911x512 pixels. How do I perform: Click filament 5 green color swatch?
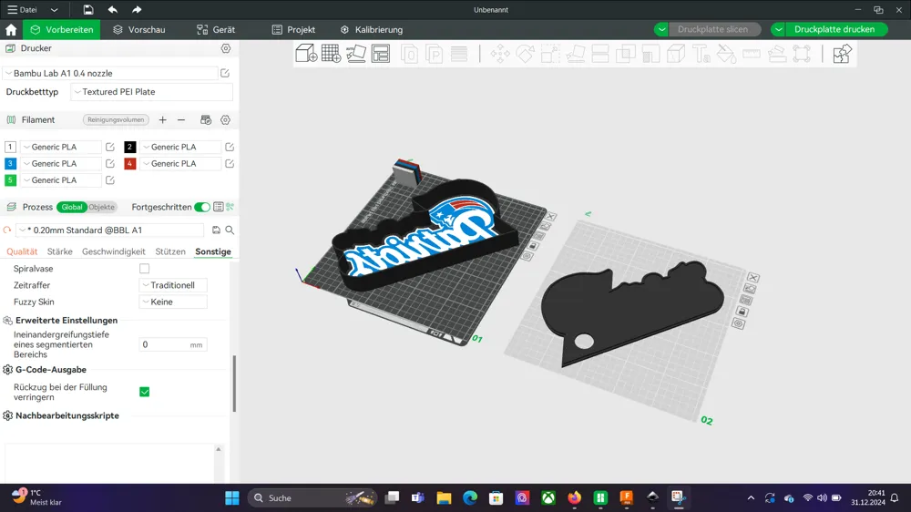tap(10, 180)
